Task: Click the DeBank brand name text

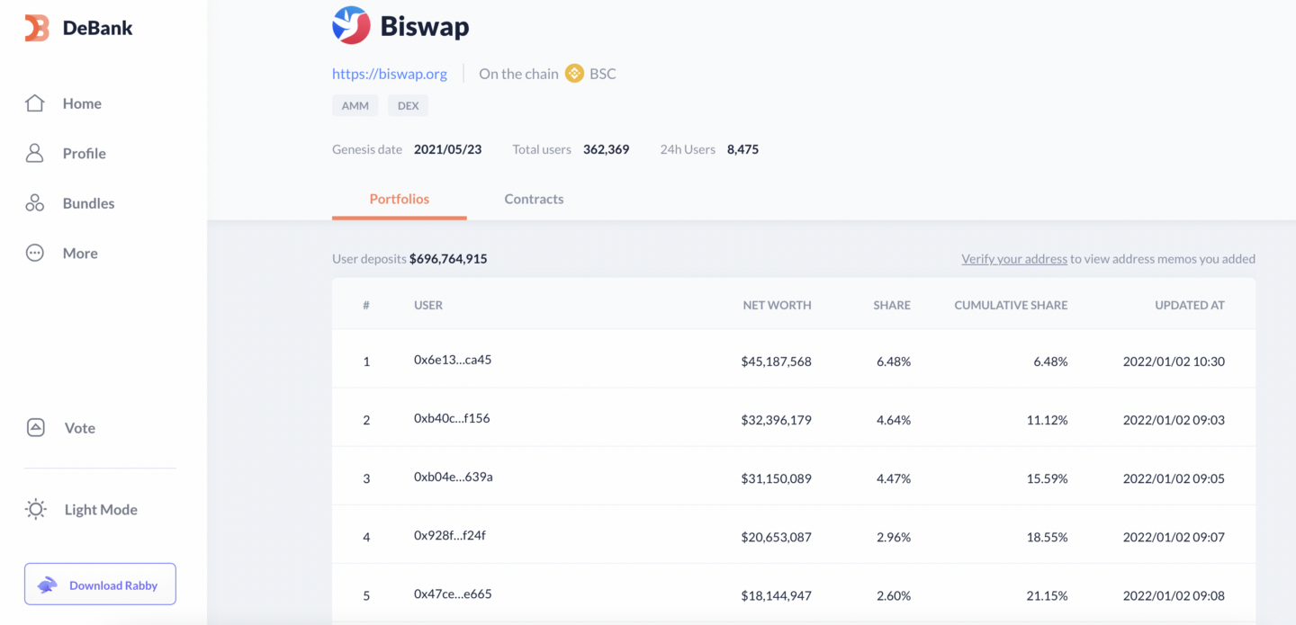Action: (x=97, y=28)
